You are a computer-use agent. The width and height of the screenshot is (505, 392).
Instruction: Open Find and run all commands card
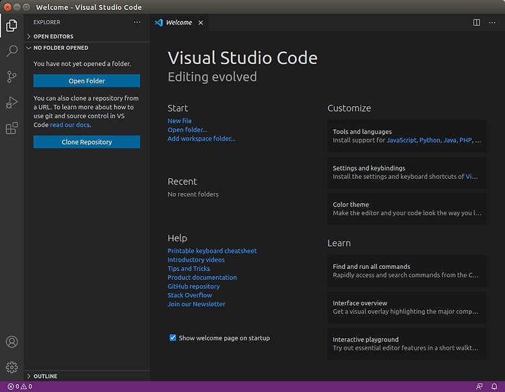pyautogui.click(x=407, y=271)
